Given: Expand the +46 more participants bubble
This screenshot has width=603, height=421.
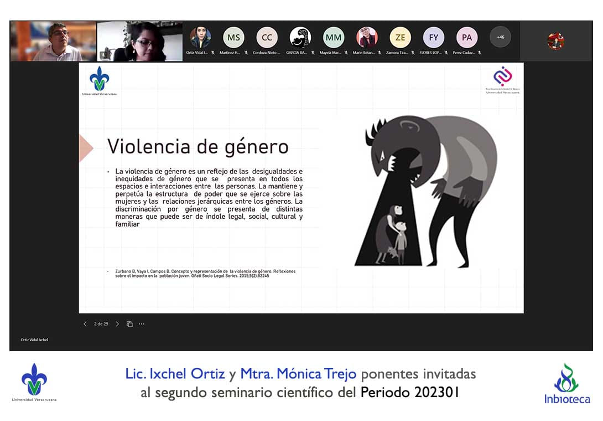Looking at the screenshot, I should (500, 37).
